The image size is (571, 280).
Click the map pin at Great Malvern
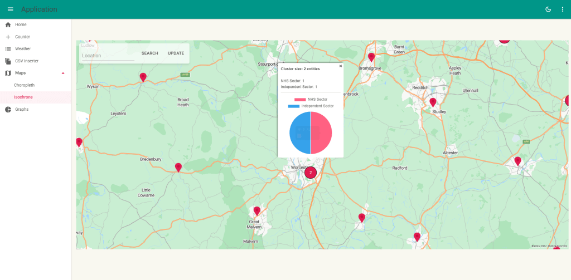[257, 211]
